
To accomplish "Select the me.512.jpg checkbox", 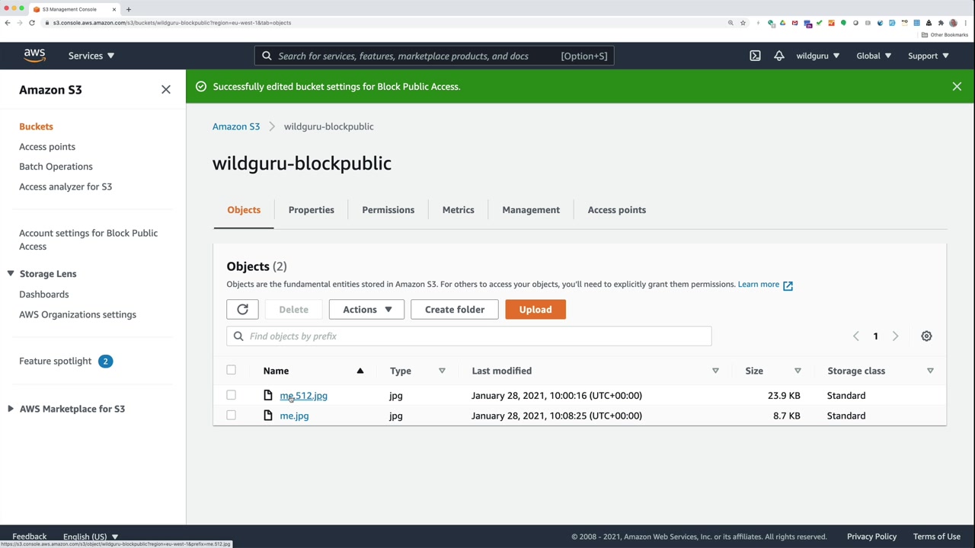I will 231,396.
